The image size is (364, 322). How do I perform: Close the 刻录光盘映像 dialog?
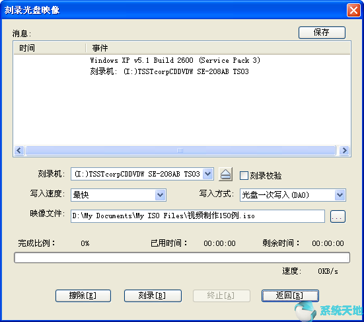(353, 11)
